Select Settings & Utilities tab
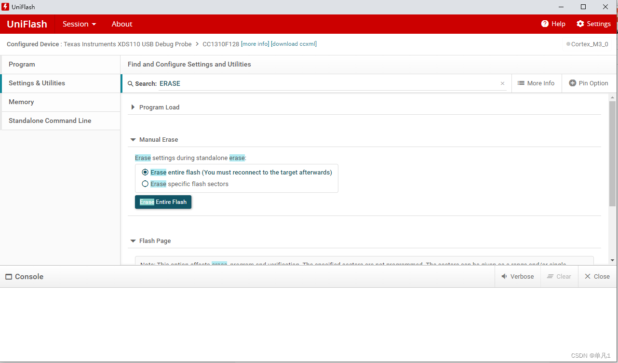This screenshot has height=363, width=618. point(61,83)
